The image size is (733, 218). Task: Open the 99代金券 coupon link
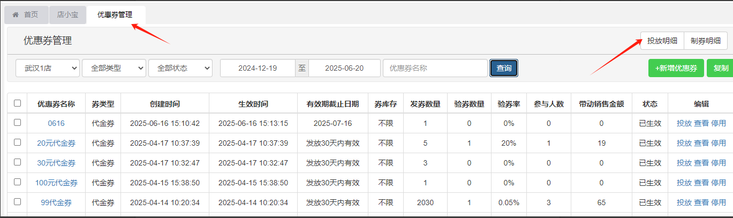[x=56, y=202]
